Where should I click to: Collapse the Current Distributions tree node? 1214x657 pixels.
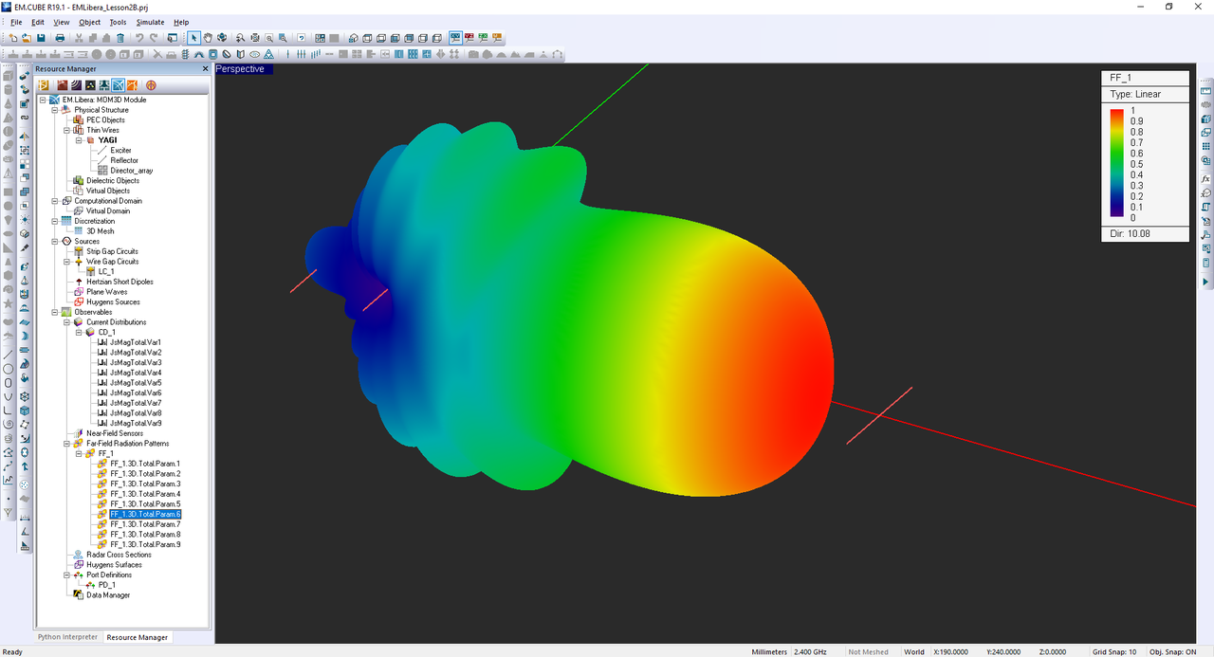tap(66, 322)
